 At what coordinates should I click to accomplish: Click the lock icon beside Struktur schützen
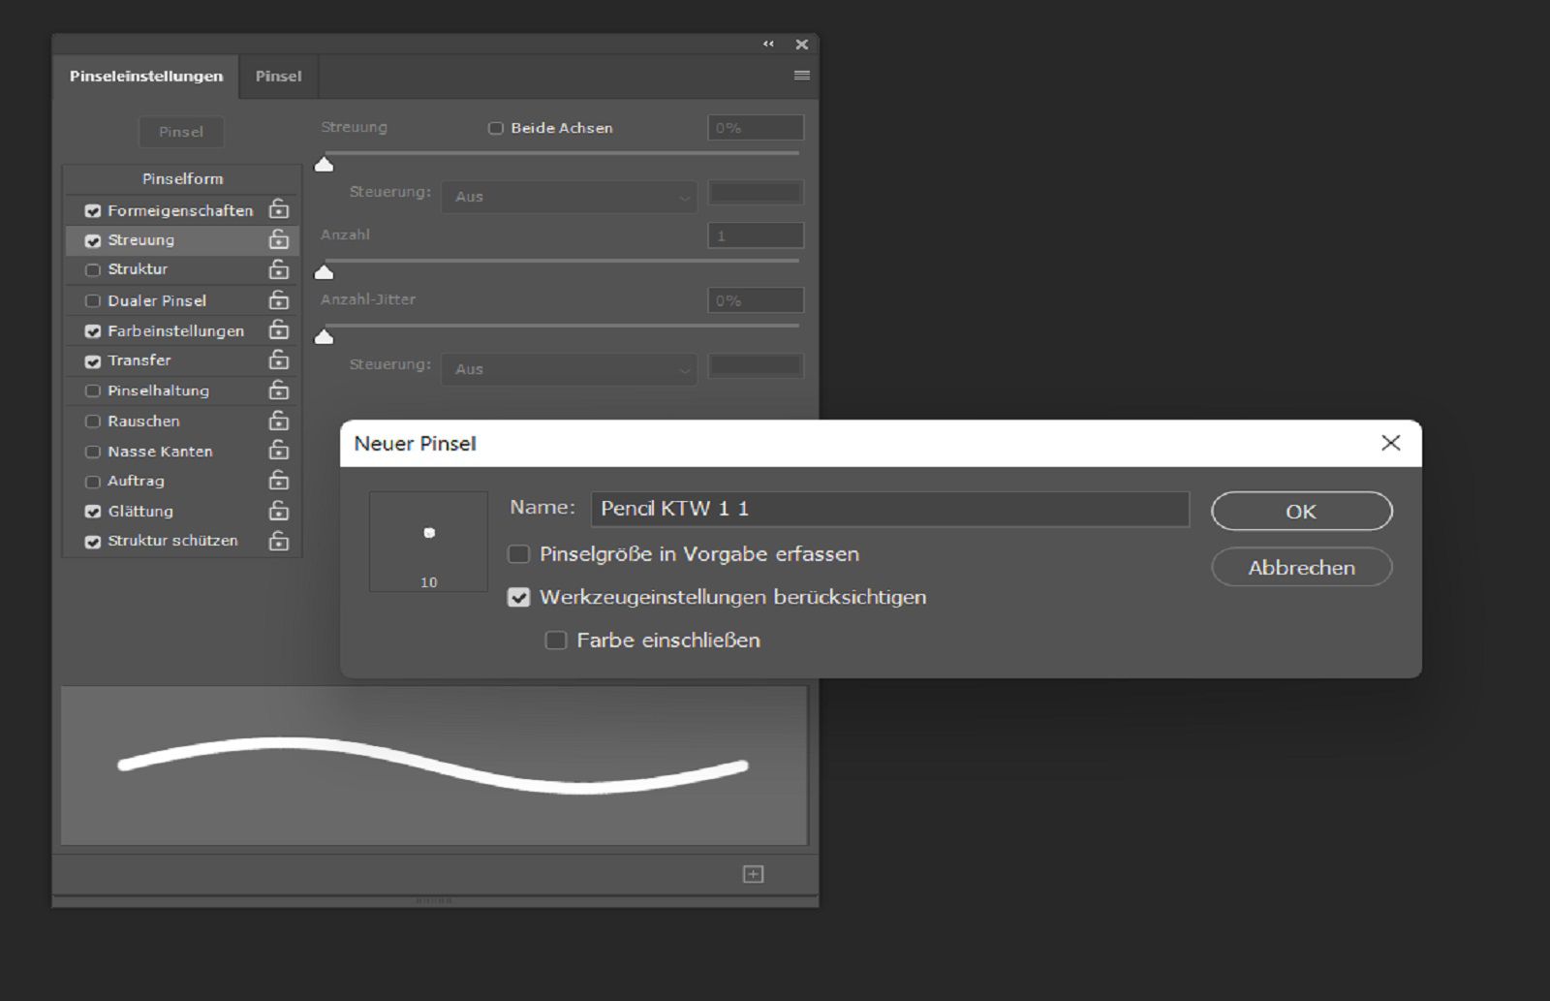tap(279, 541)
